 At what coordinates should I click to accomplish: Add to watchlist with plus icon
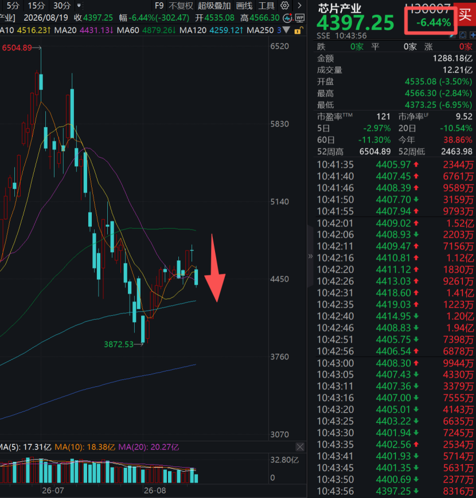pyautogui.click(x=473, y=35)
